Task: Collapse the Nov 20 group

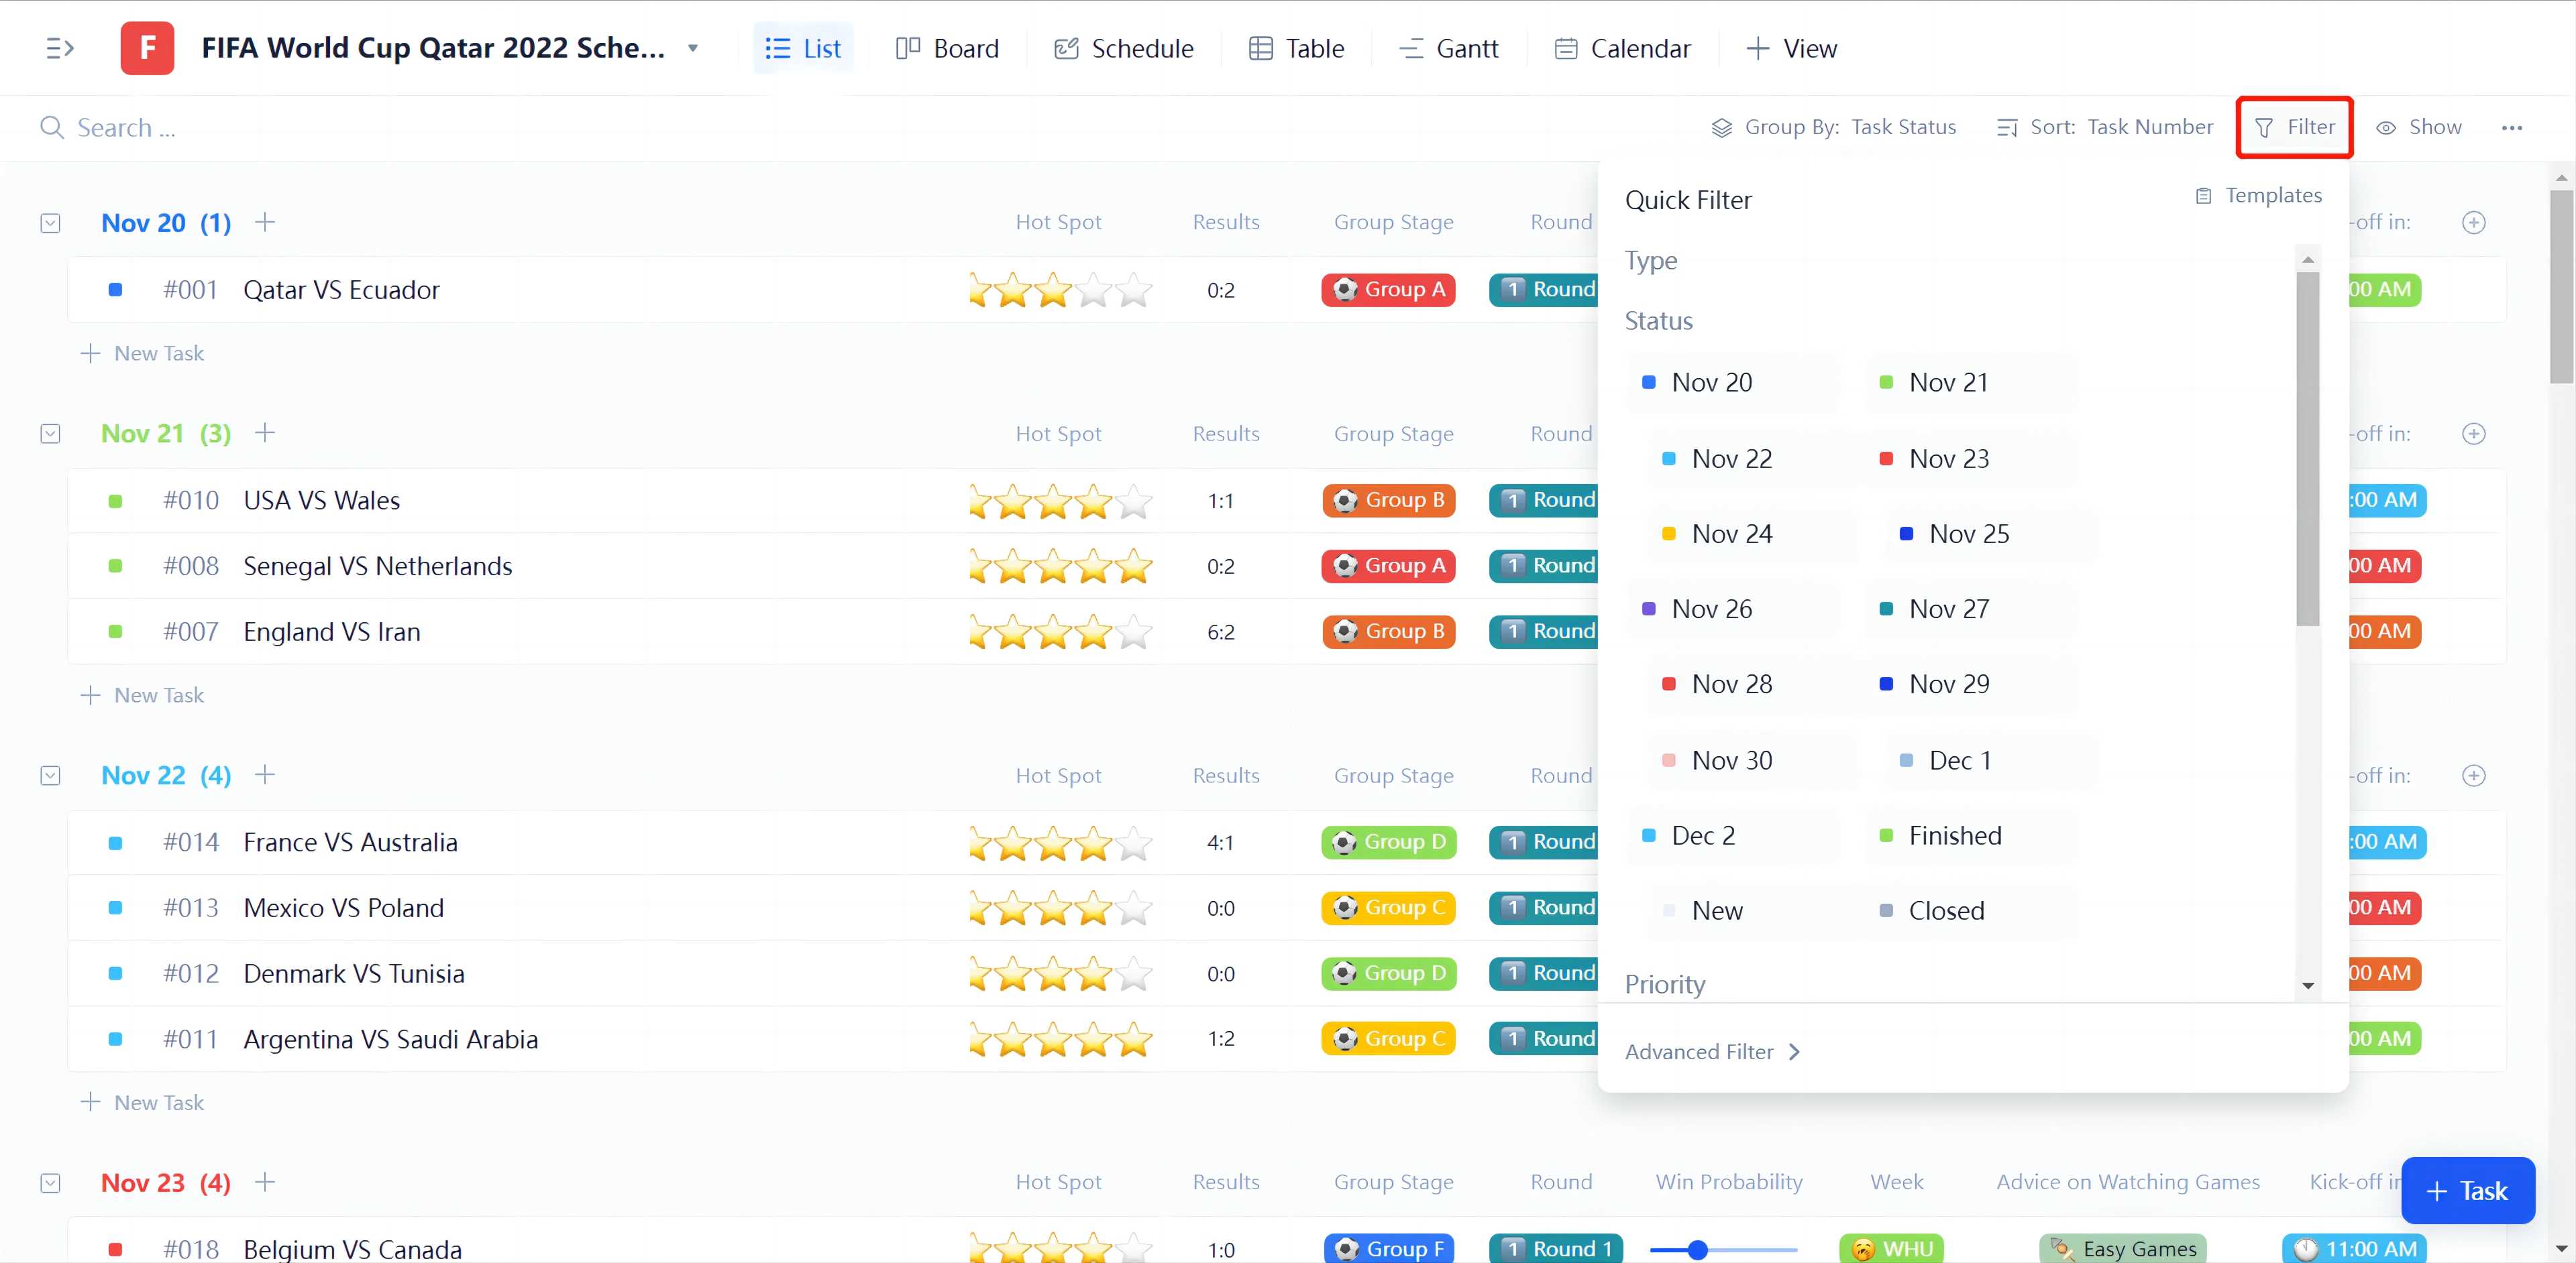Action: pyautogui.click(x=50, y=223)
